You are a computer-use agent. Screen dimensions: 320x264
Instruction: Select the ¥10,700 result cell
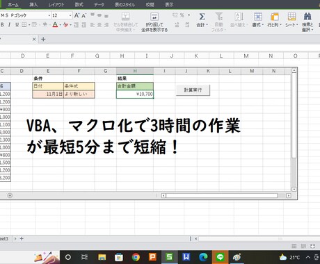tap(135, 94)
